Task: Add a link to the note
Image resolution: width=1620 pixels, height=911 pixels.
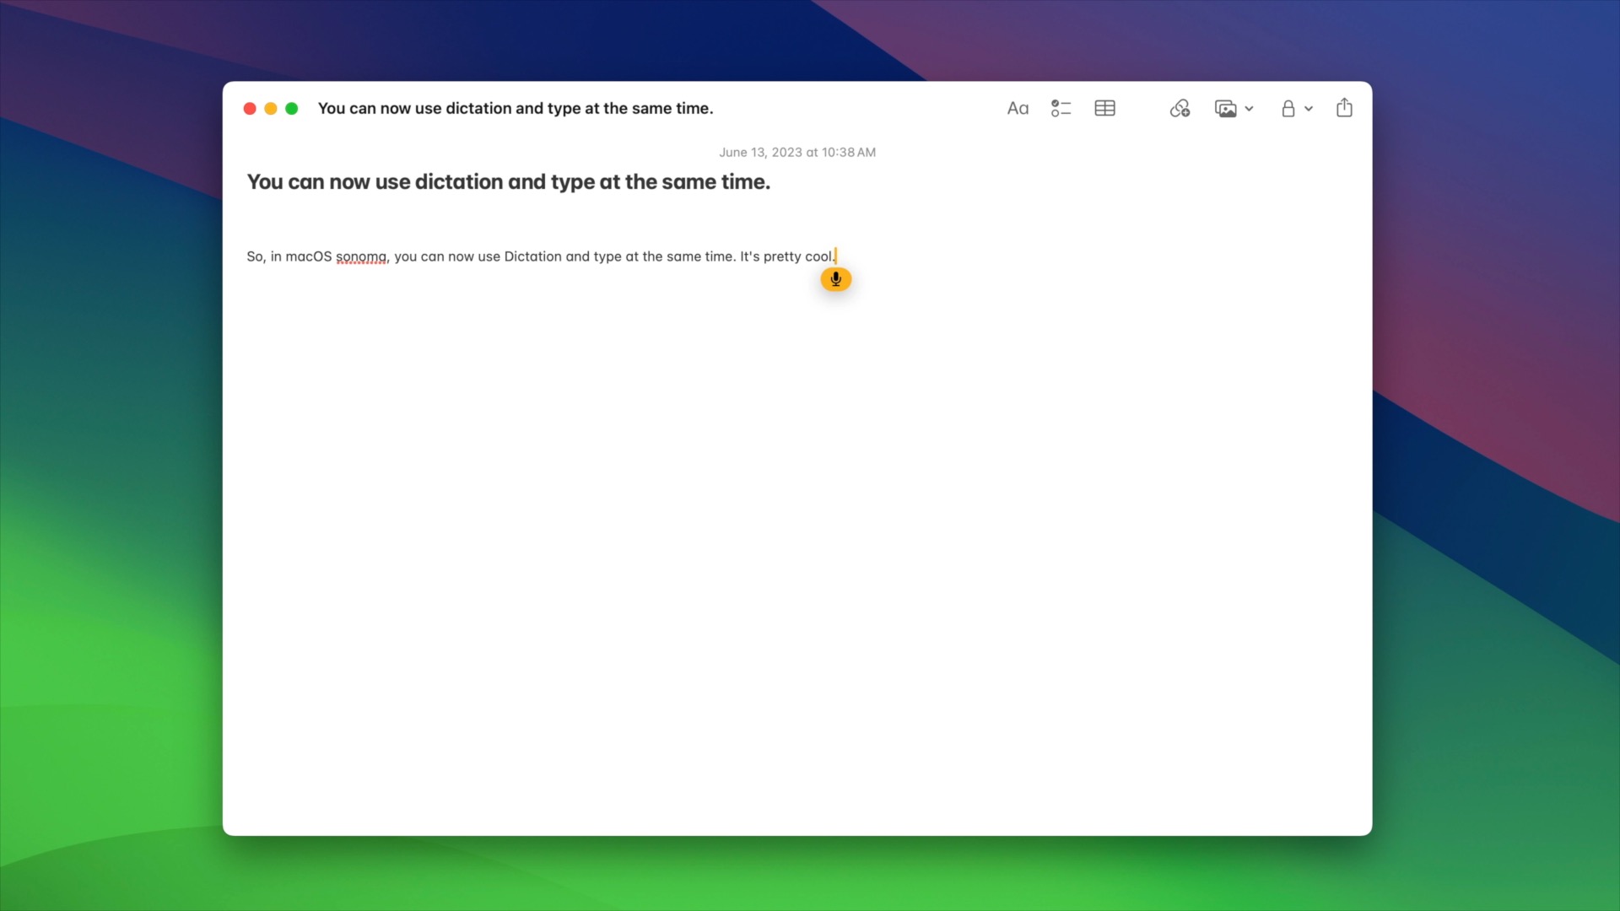Action: click(x=1179, y=108)
